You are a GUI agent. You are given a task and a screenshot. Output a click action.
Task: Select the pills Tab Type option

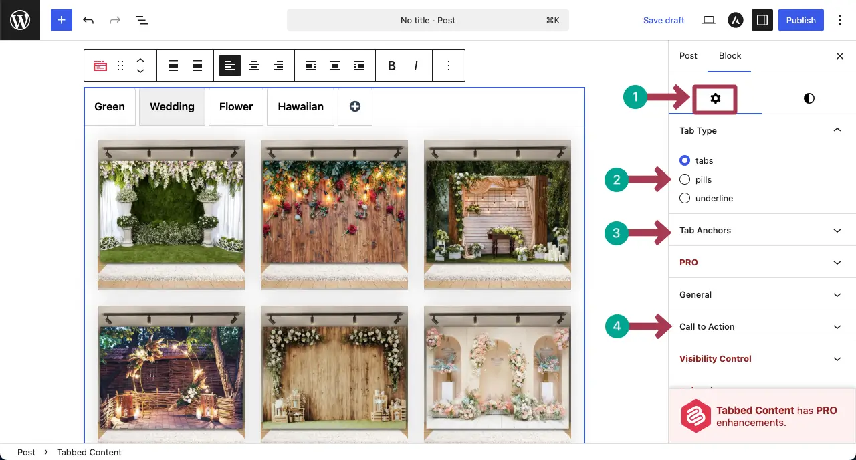point(685,179)
